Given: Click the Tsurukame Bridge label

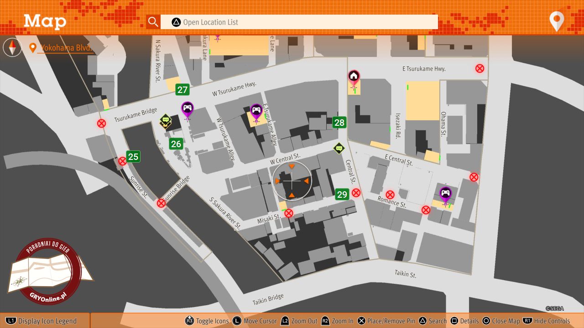Looking at the screenshot, I should [136, 114].
